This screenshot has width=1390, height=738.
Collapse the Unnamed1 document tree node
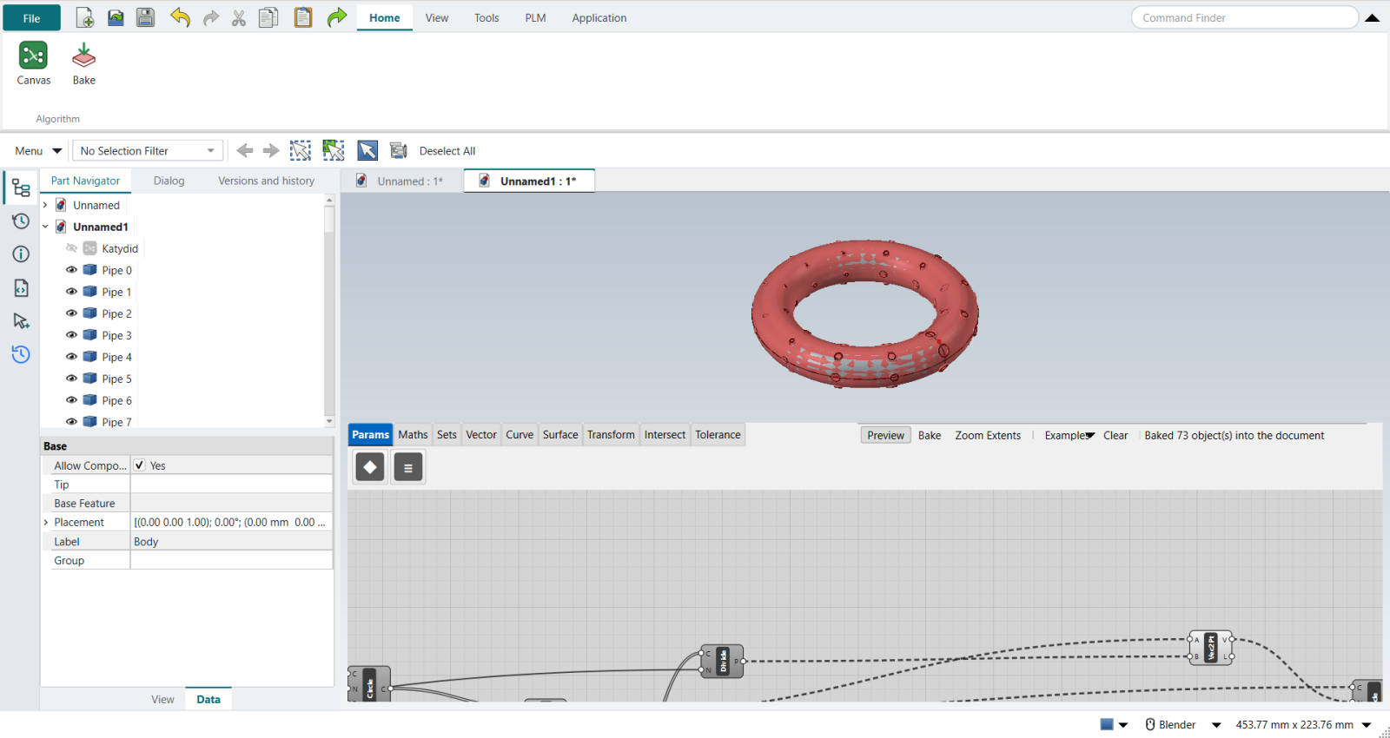click(x=45, y=227)
